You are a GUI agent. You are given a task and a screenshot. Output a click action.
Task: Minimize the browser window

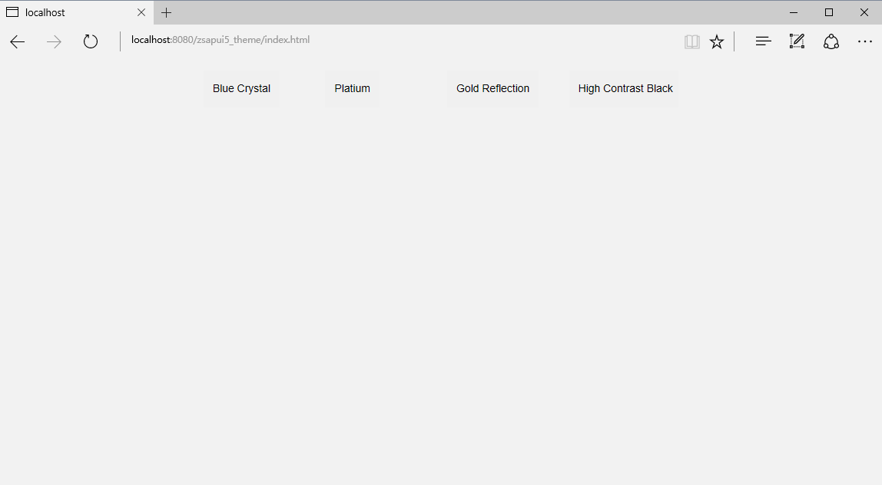coord(793,12)
